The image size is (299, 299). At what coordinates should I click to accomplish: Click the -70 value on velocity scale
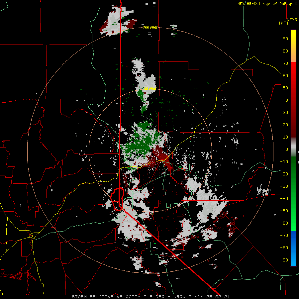(x=284, y=235)
